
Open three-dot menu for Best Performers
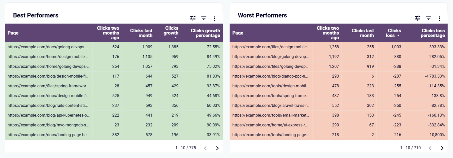214,18
